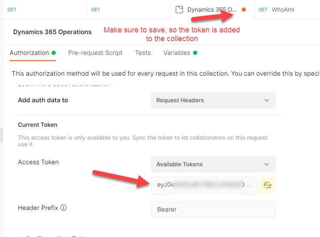Click the collection icon in Dynamics 365 tab
Viewport: 320px width, 237px height.
click(x=179, y=10)
